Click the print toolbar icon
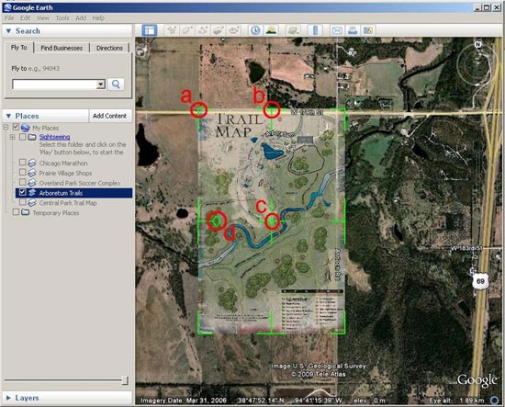 click(x=353, y=30)
